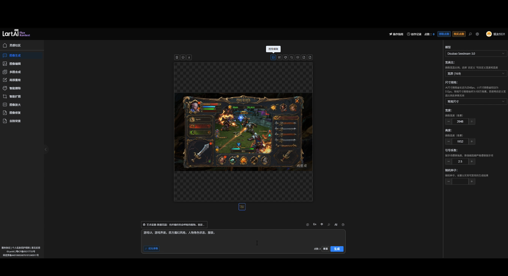Click the magic wand icon above prompt box
Image resolution: width=508 pixels, height=276 pixels.
click(329, 224)
